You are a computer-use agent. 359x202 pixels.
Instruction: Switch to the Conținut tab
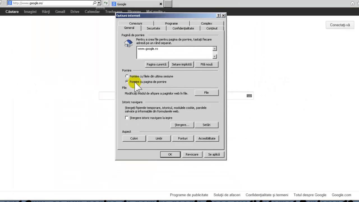click(212, 28)
